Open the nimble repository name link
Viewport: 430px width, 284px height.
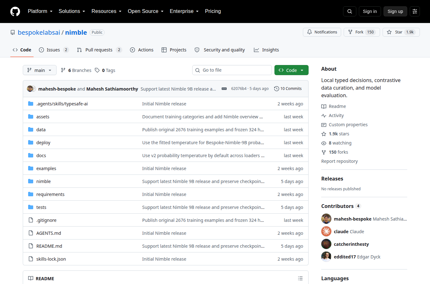point(76,33)
